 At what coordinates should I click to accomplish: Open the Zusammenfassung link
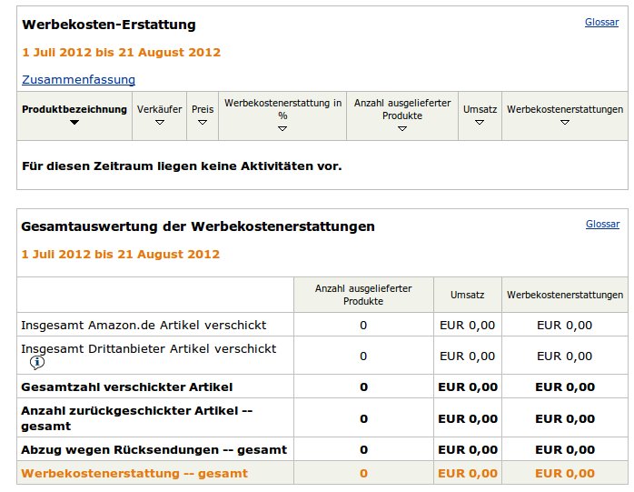point(78,79)
